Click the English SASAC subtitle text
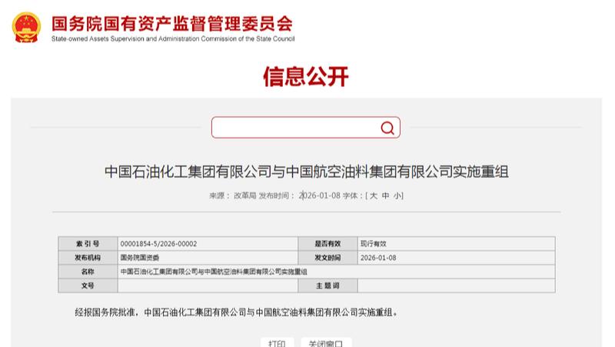 click(172, 39)
